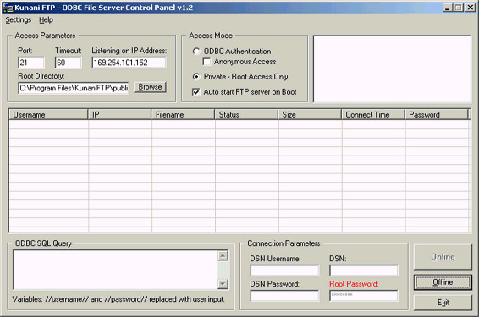
Task: Sort by the Size column header
Action: 310,114
